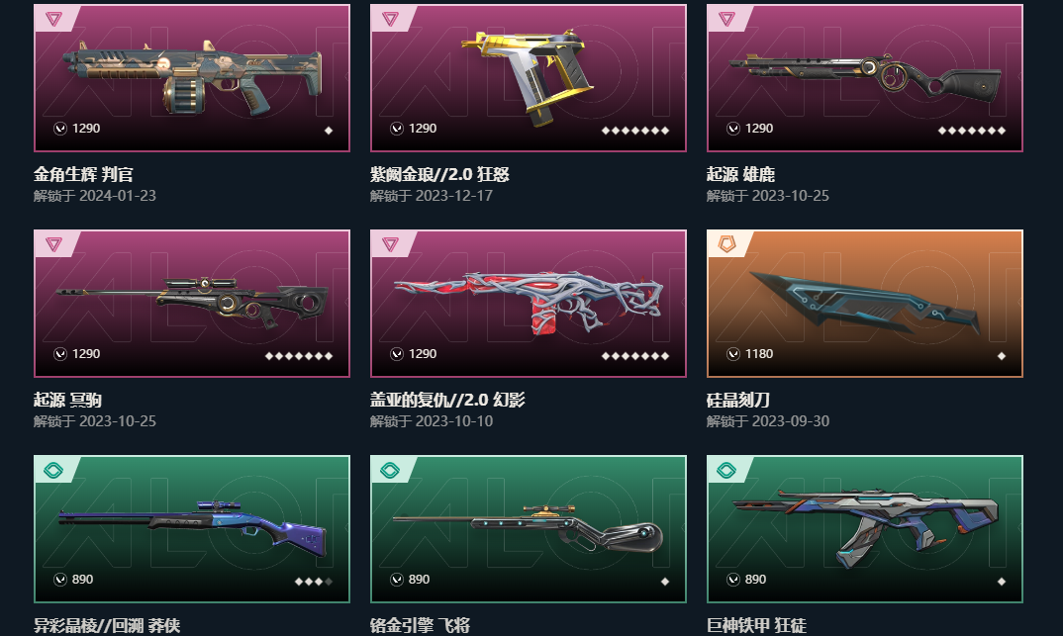Click the upgrade diamonds on 异彩晶棱 card
The height and width of the screenshot is (636, 1063).
click(x=313, y=582)
